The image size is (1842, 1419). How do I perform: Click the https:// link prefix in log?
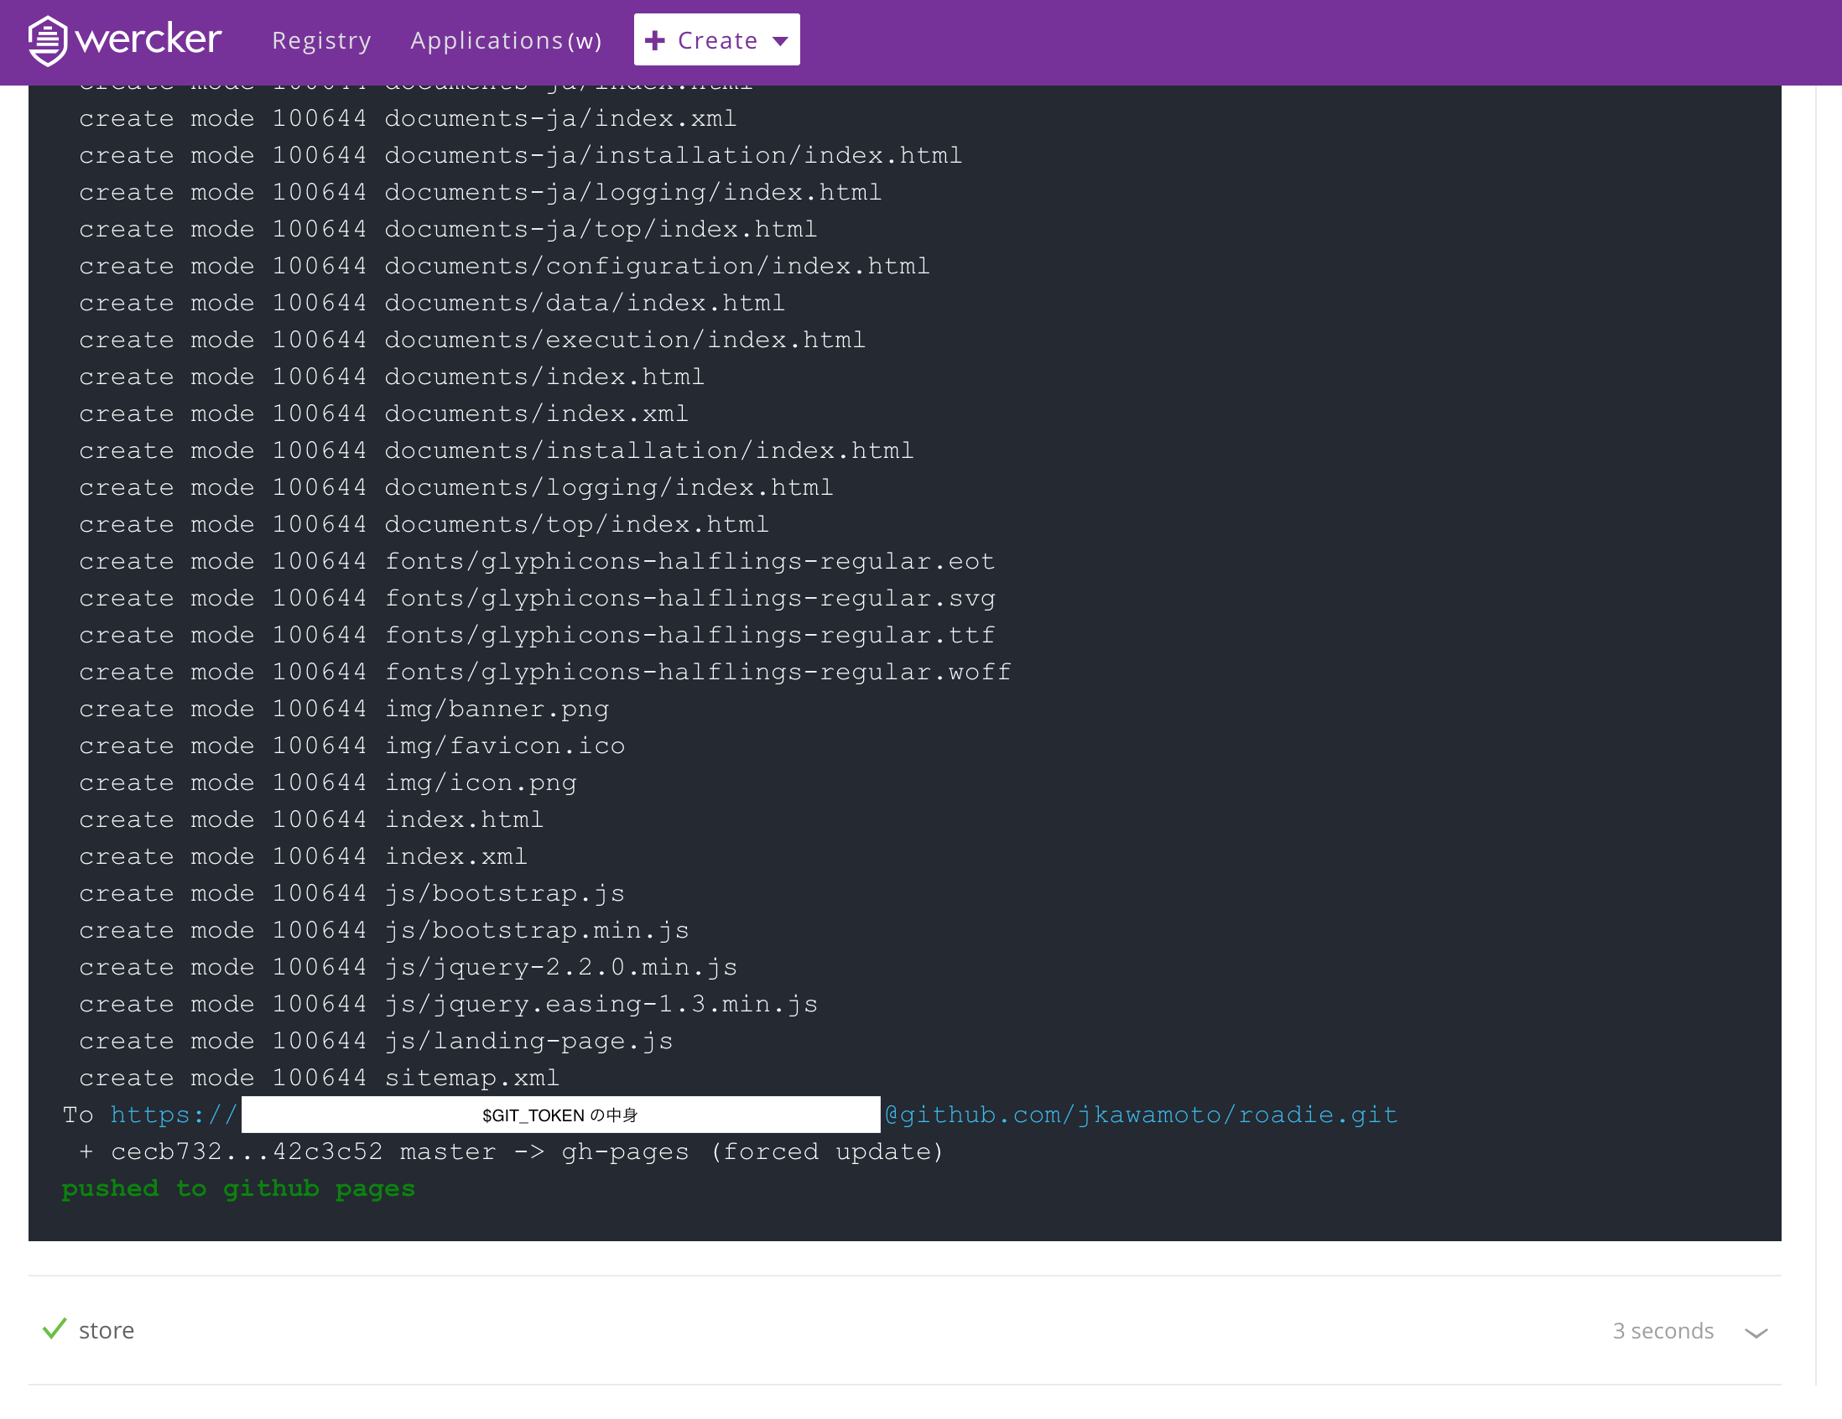(x=174, y=1115)
